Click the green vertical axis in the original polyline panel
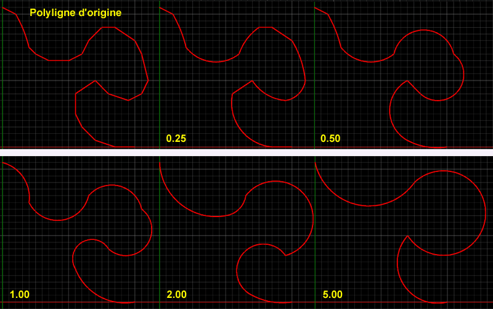 pos(2,93)
